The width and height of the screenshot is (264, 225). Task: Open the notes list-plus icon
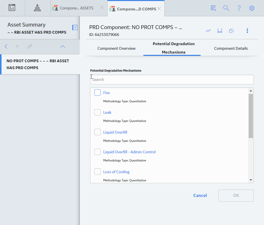(213, 8)
